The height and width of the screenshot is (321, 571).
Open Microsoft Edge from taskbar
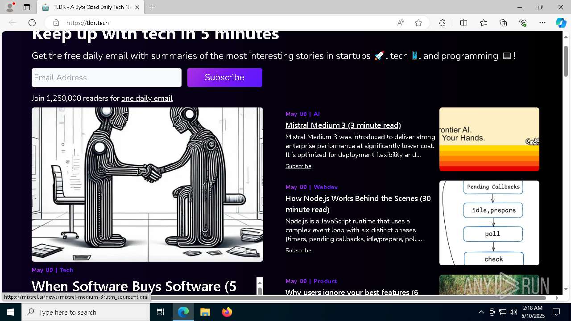tap(183, 312)
